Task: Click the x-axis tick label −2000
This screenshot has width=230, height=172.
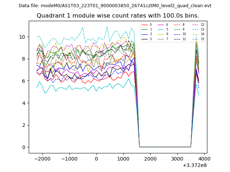Action: click(x=41, y=159)
